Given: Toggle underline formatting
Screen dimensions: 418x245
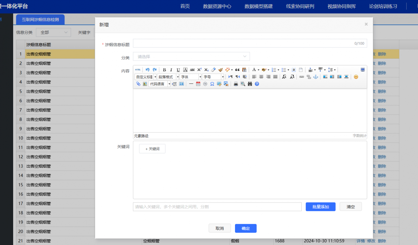Looking at the screenshot, I should [x=178, y=70].
